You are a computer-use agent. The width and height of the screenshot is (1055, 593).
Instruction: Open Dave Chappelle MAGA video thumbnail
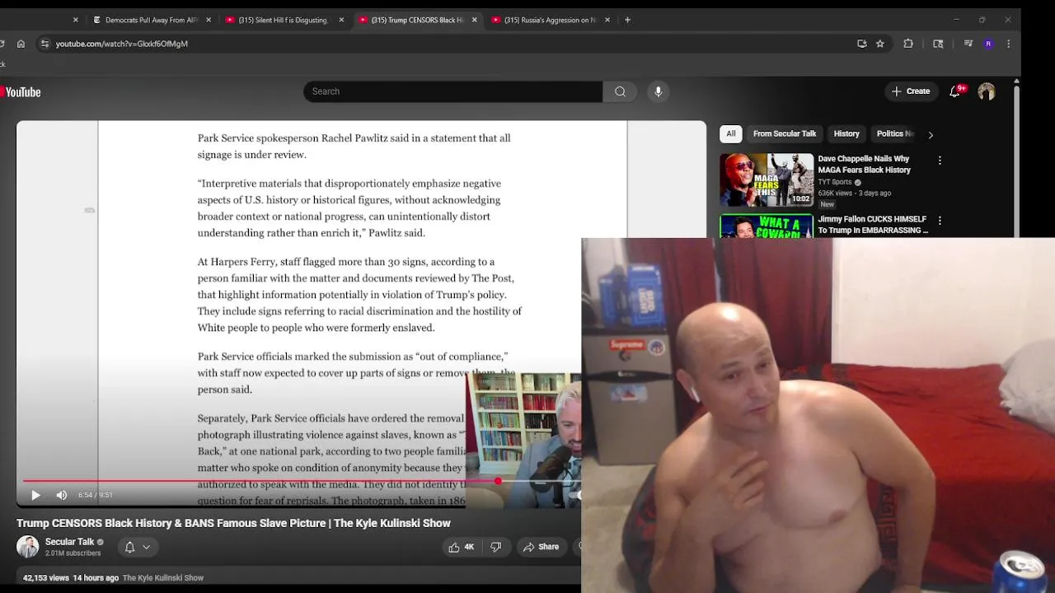[x=767, y=180]
